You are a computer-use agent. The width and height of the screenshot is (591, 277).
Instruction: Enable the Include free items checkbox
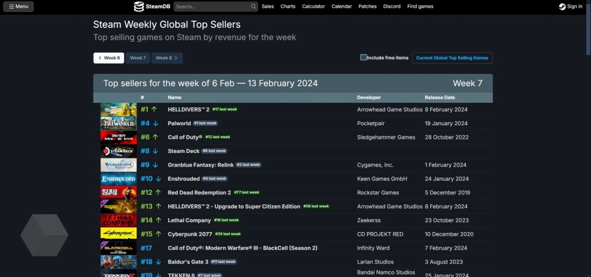click(x=363, y=58)
